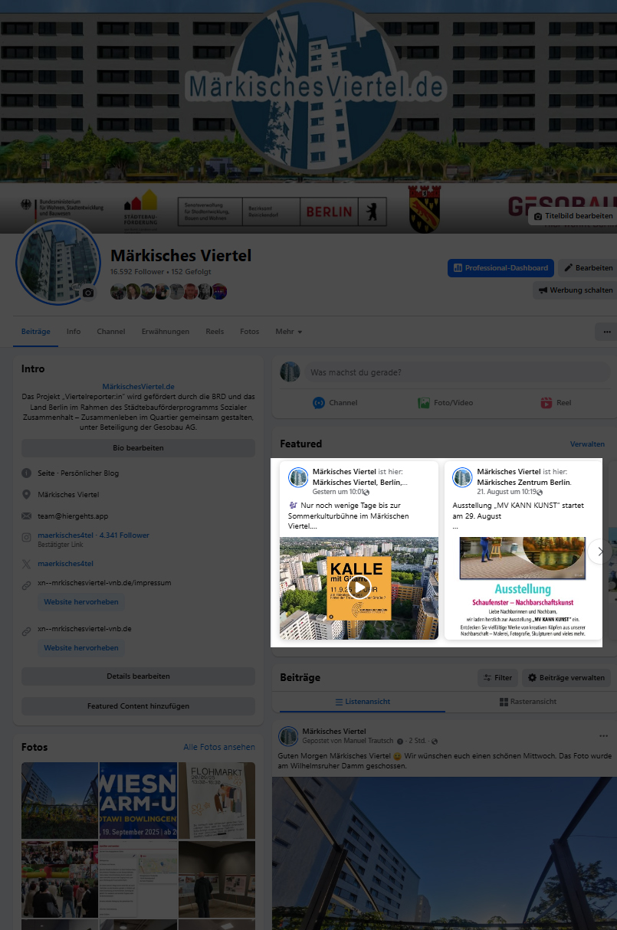The image size is (617, 930).
Task: Click the link icon beside impressum URL
Action: (x=27, y=587)
